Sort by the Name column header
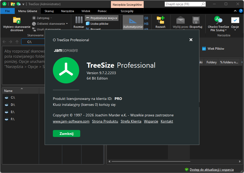244x173 pixels. (x=20, y=91)
